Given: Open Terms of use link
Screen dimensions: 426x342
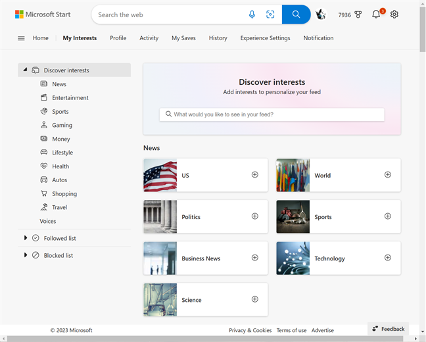Looking at the screenshot, I should pyautogui.click(x=291, y=330).
